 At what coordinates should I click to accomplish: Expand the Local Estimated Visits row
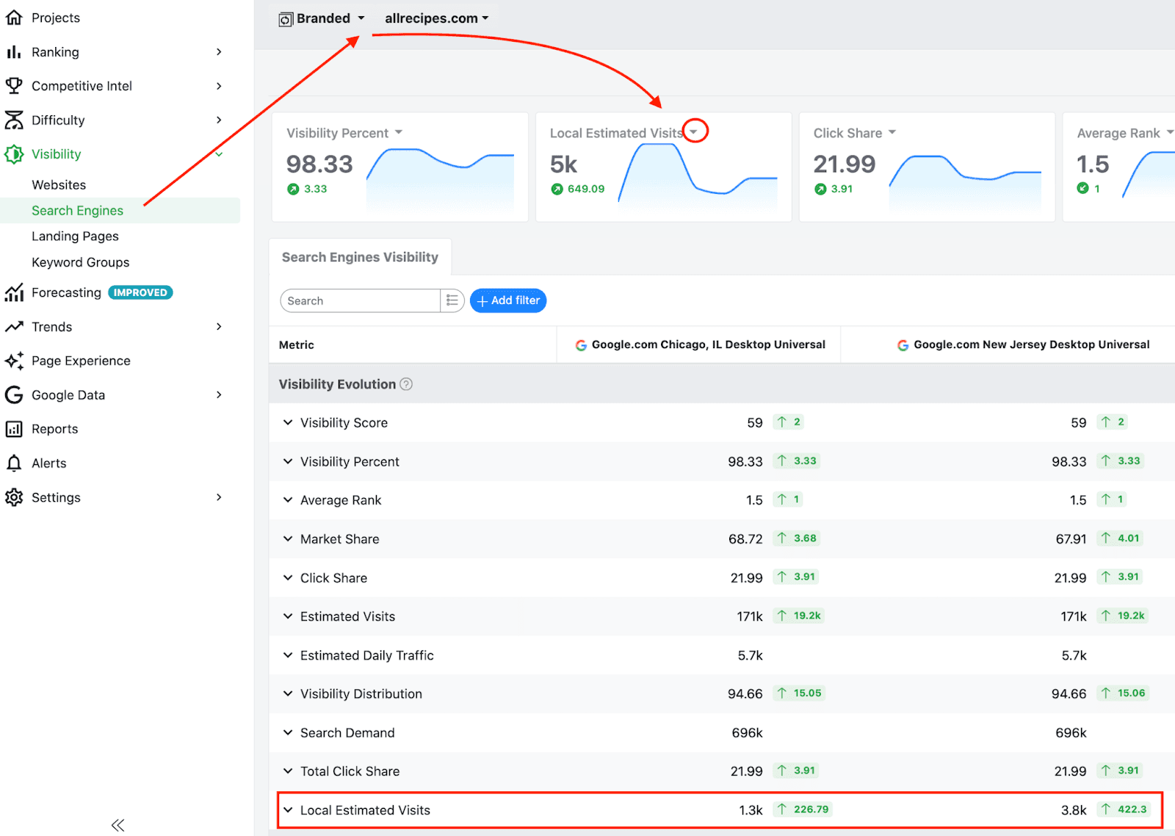coord(288,810)
